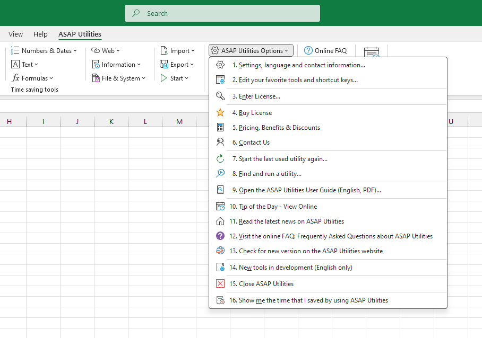
Task: Select Buy License from the menu
Action: click(x=328, y=112)
